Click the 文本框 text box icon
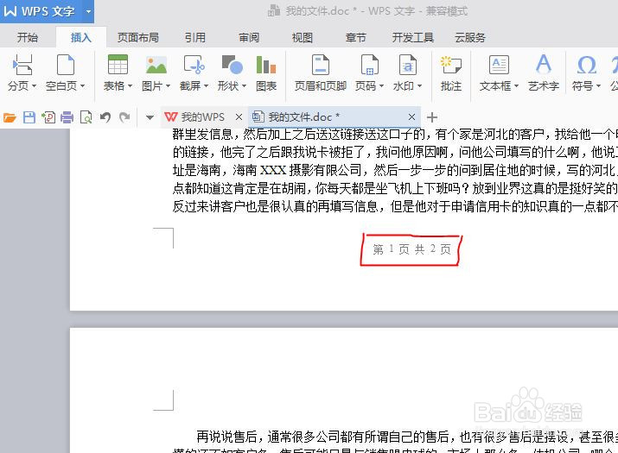The height and width of the screenshot is (453, 618). pos(499,65)
